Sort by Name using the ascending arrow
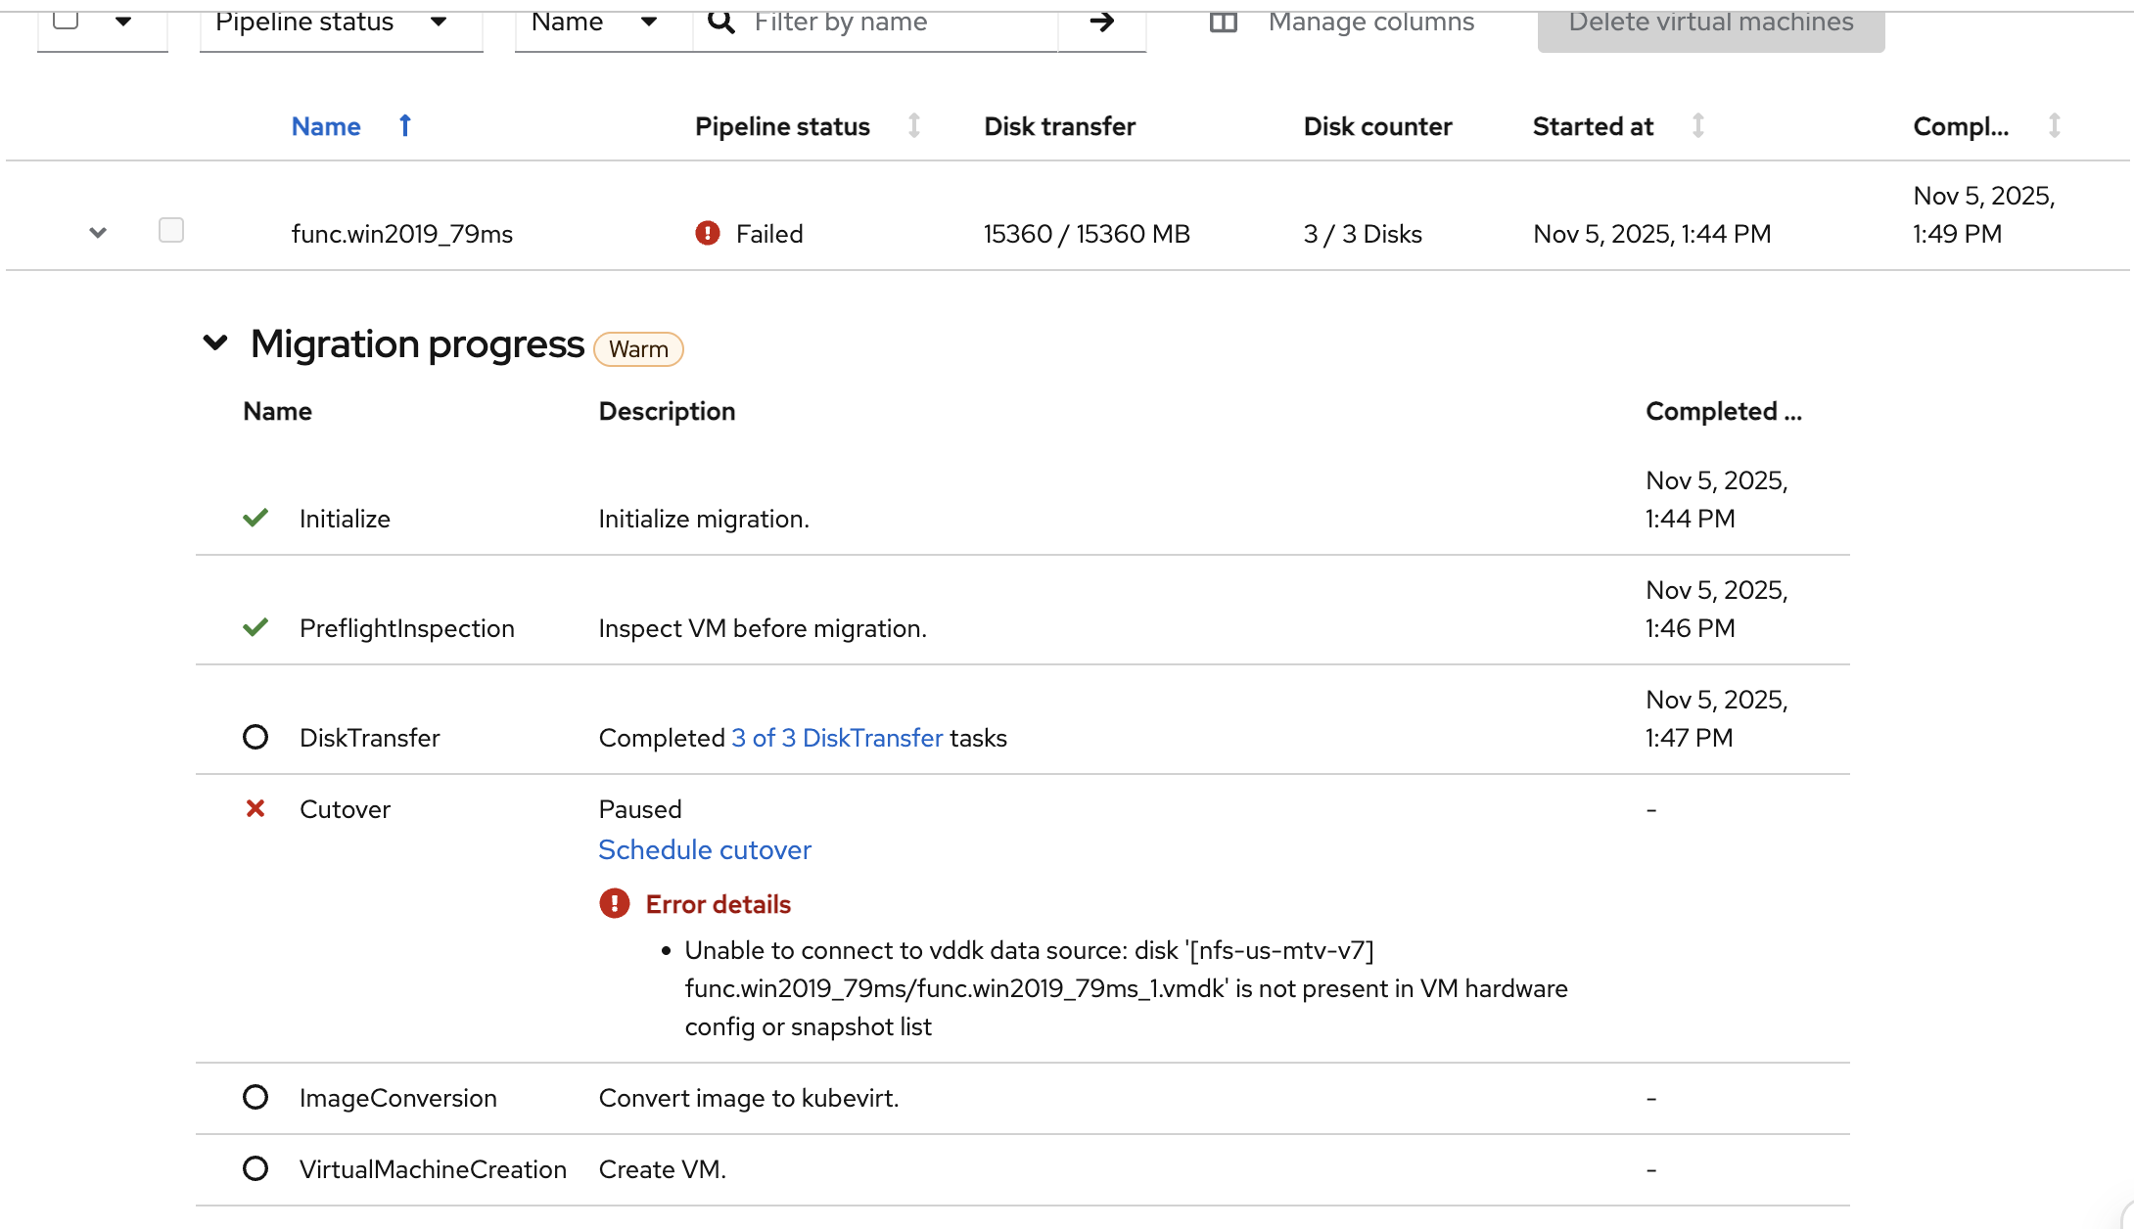The width and height of the screenshot is (2134, 1229). pyautogui.click(x=405, y=125)
